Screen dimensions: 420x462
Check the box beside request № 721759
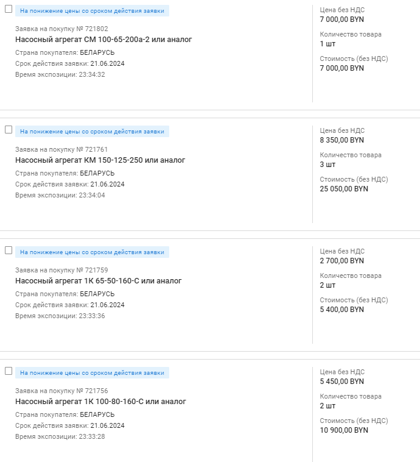click(9, 251)
